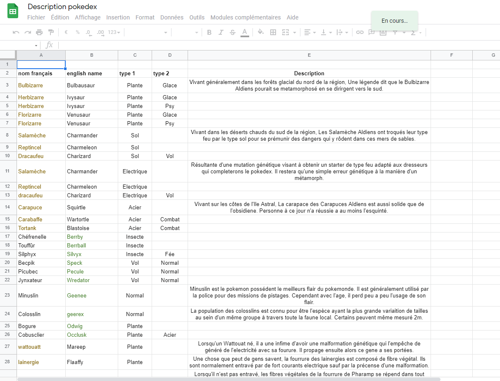This screenshot has height=381, width=500.
Task: Click the document title 'Description pokedex'
Action: (62, 7)
